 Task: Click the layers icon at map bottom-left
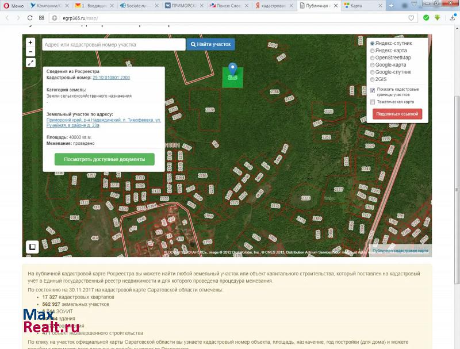tap(32, 247)
